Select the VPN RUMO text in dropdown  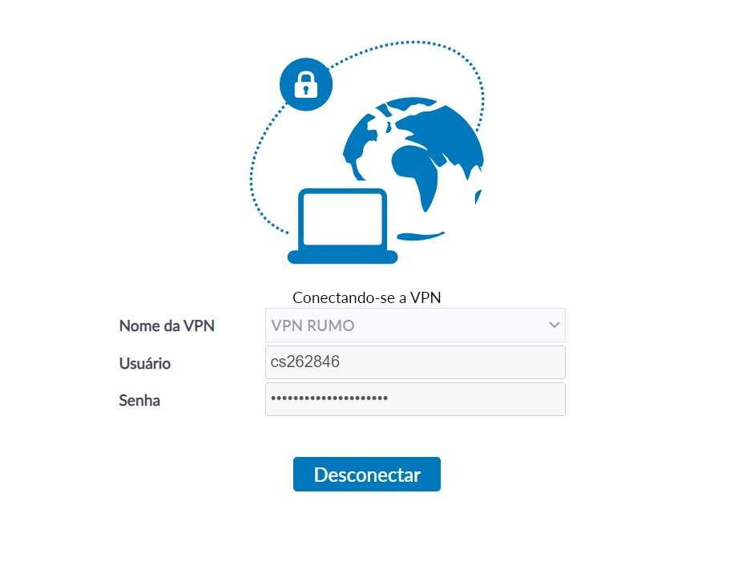coord(313,325)
